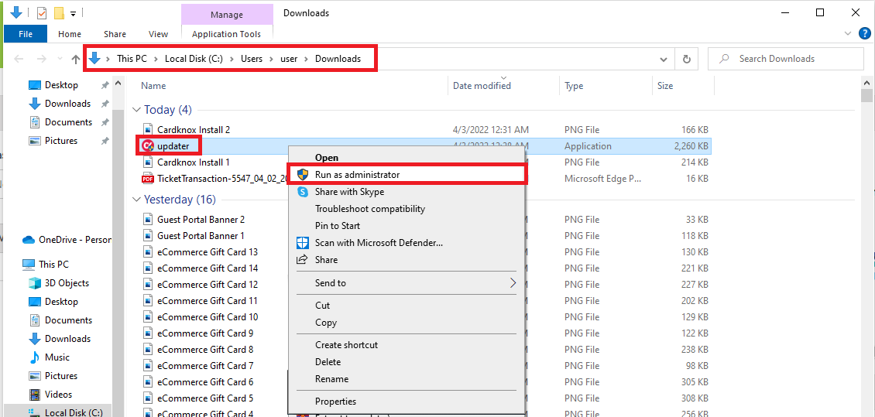Viewport: 875px width, 417px height.
Task: Choose Create shortcut
Action: point(407,345)
